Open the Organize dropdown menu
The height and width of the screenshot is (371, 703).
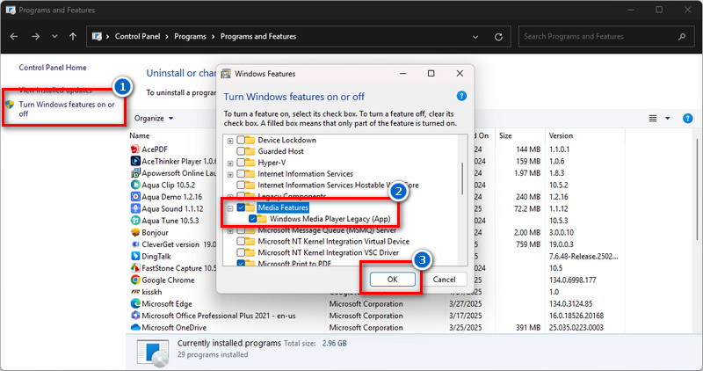click(154, 118)
